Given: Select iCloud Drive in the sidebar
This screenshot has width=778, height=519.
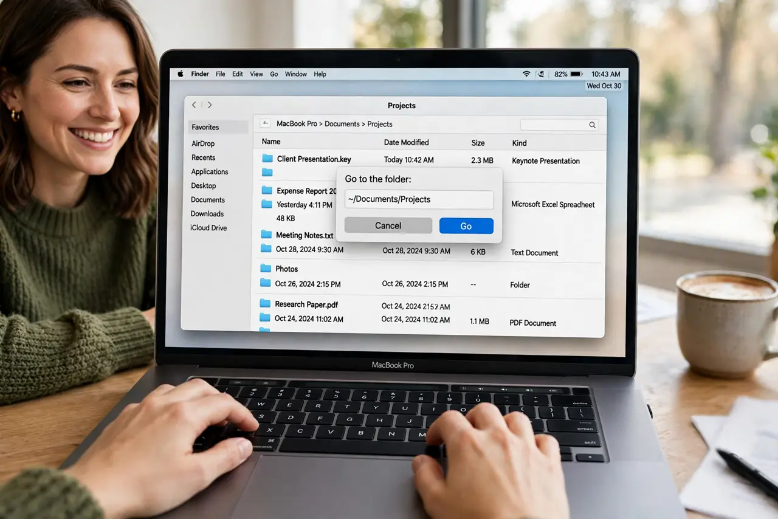Looking at the screenshot, I should (x=208, y=228).
